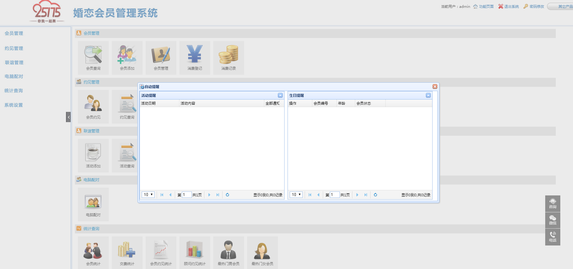Open the 电脑配对 matching icon

[x=93, y=204]
